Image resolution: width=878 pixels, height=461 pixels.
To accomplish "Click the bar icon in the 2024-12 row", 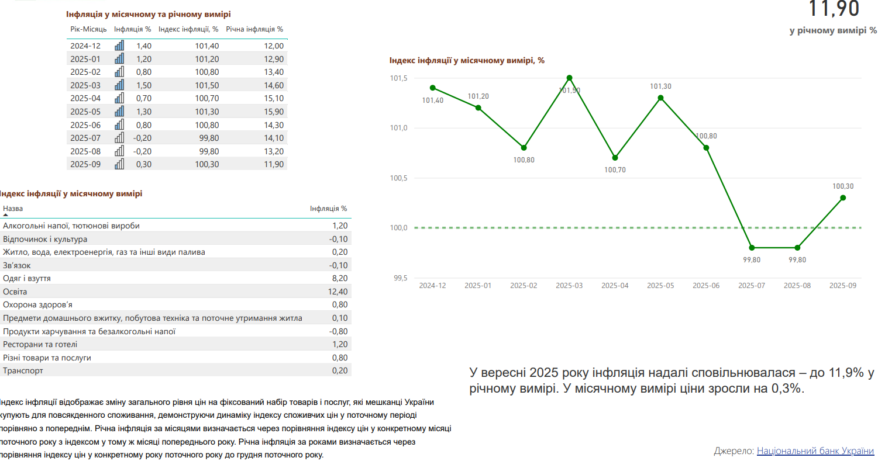I will (119, 46).
